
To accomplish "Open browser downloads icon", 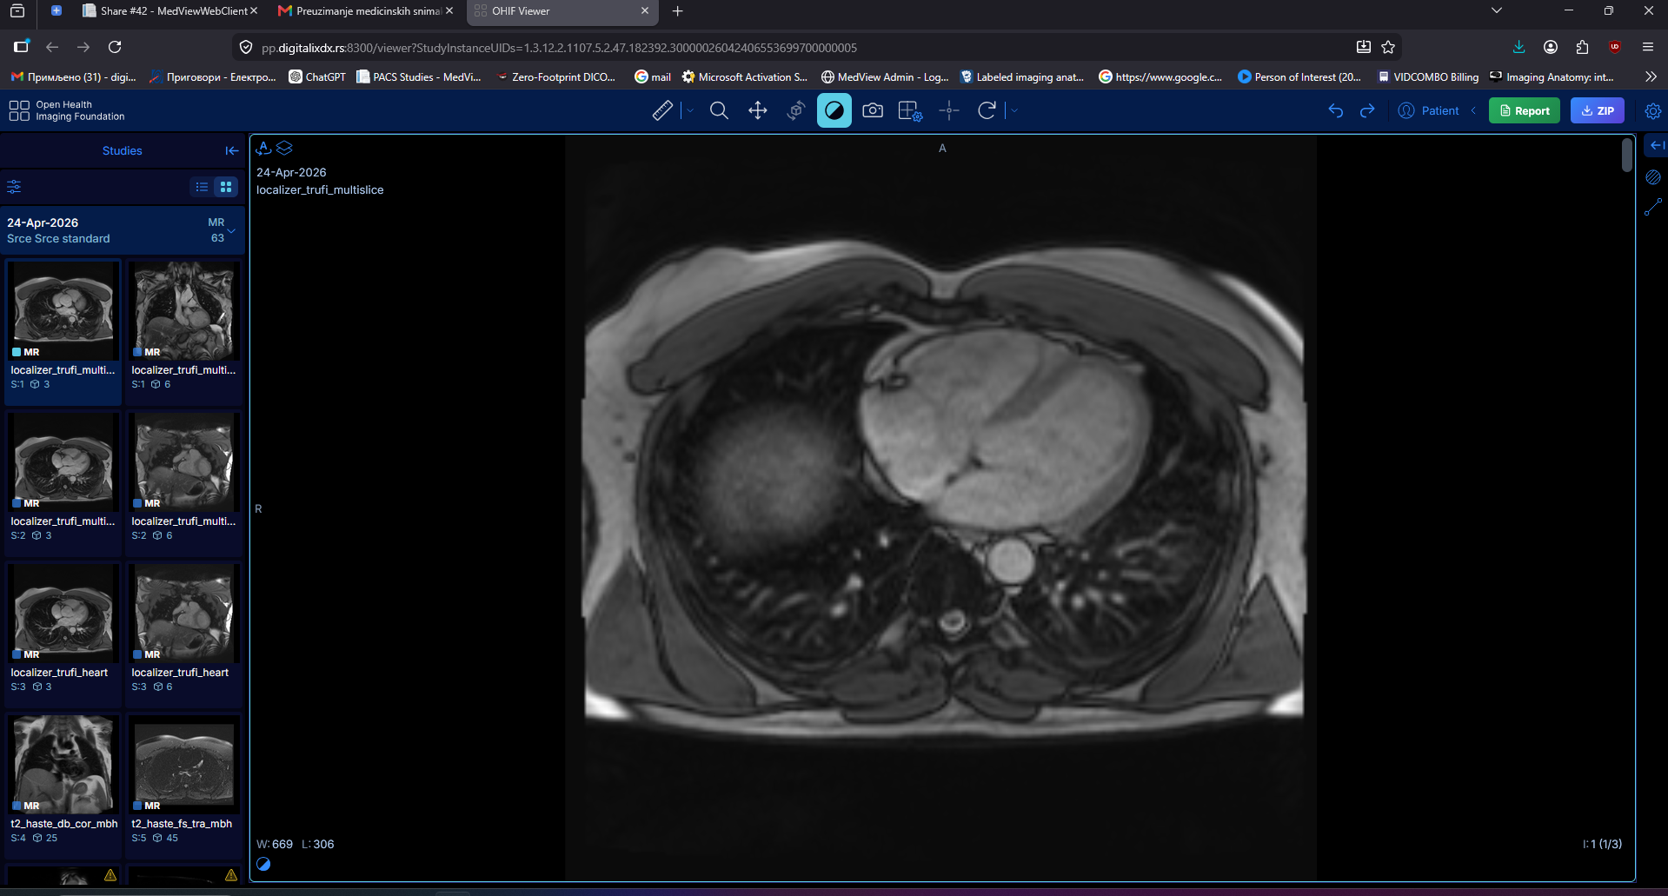I will click(1518, 47).
